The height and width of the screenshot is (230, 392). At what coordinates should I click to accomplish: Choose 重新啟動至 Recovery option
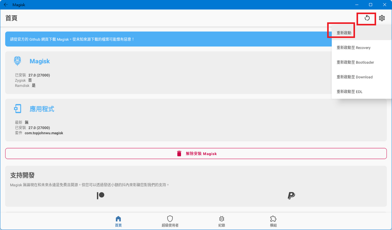pyautogui.click(x=362, y=47)
